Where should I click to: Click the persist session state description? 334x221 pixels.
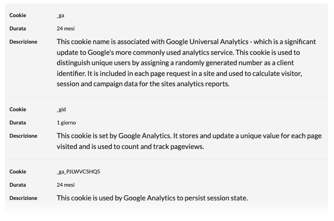click(x=153, y=198)
